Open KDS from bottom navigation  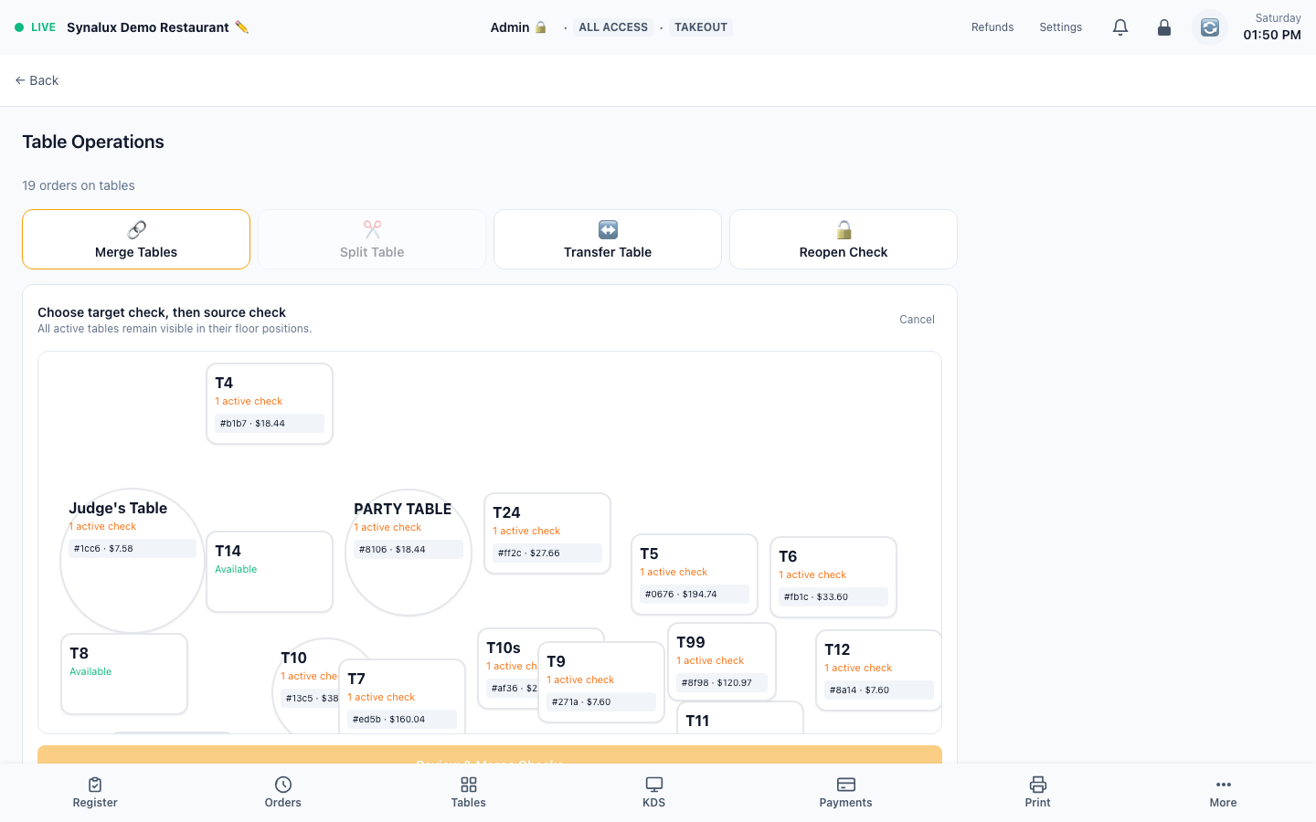(x=654, y=793)
